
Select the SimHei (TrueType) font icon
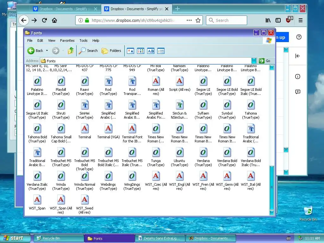coord(84,105)
